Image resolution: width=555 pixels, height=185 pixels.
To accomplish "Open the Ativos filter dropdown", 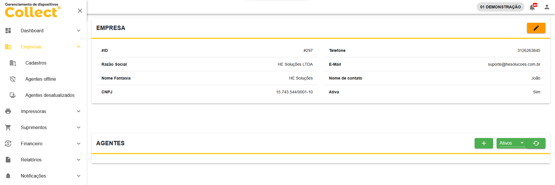I will (511, 143).
